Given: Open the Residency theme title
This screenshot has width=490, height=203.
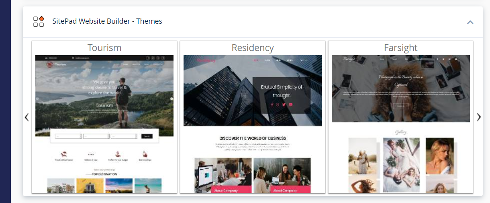Looking at the screenshot, I should click(253, 48).
